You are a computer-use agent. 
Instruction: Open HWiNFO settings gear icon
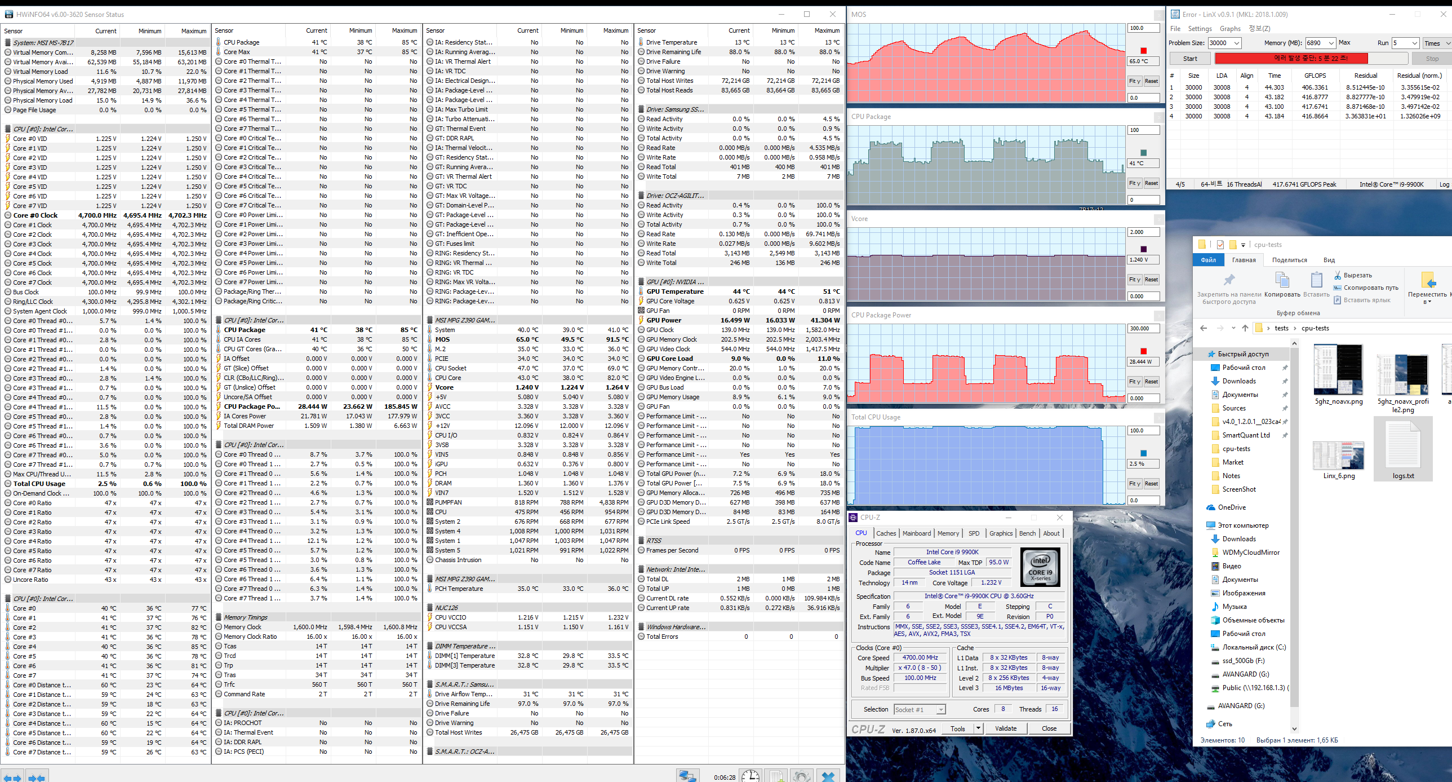[801, 776]
